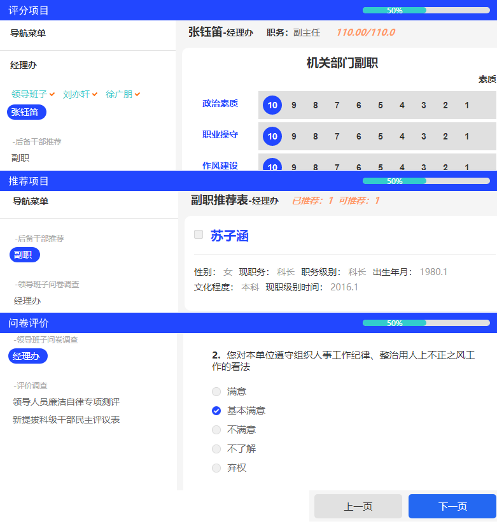This screenshot has height=526, width=497.
Task: Choose the 弃权 radio option
Action: (x=216, y=468)
